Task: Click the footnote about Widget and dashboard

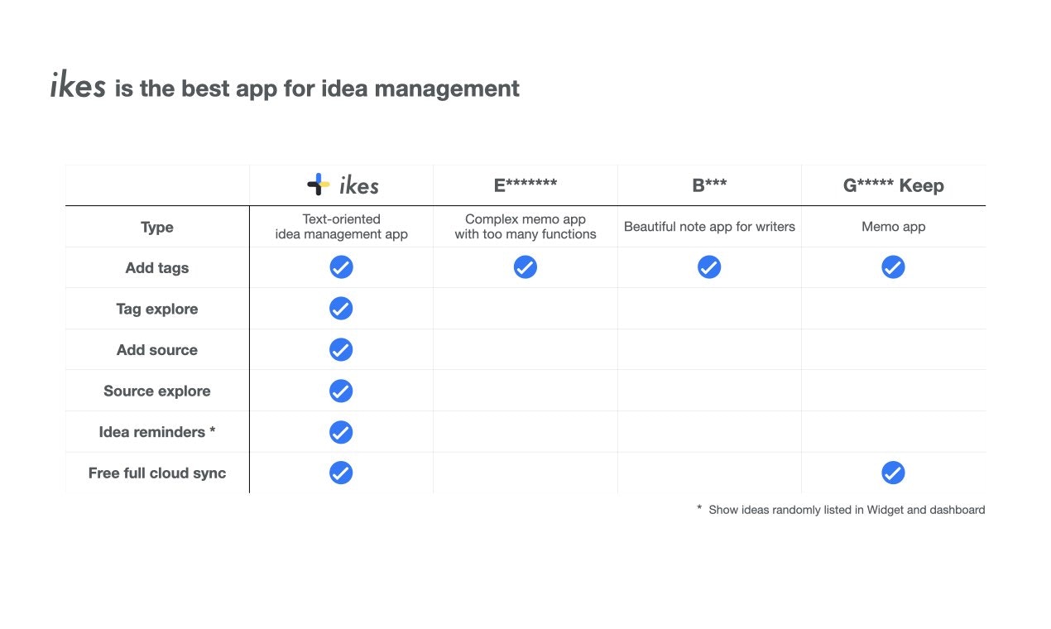Action: (841, 510)
